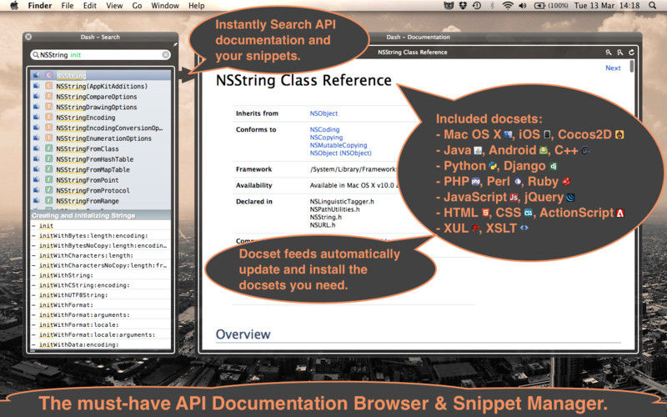Click the Mac docset icon beside NSStringFromClass
667x417 pixels.
[36, 148]
